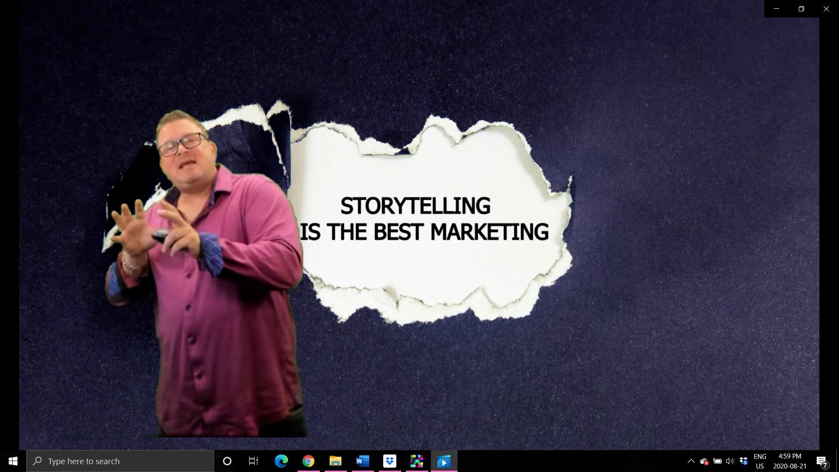Launch Microsoft Edge from the taskbar
Viewport: 839px width, 472px height.
coord(281,461)
